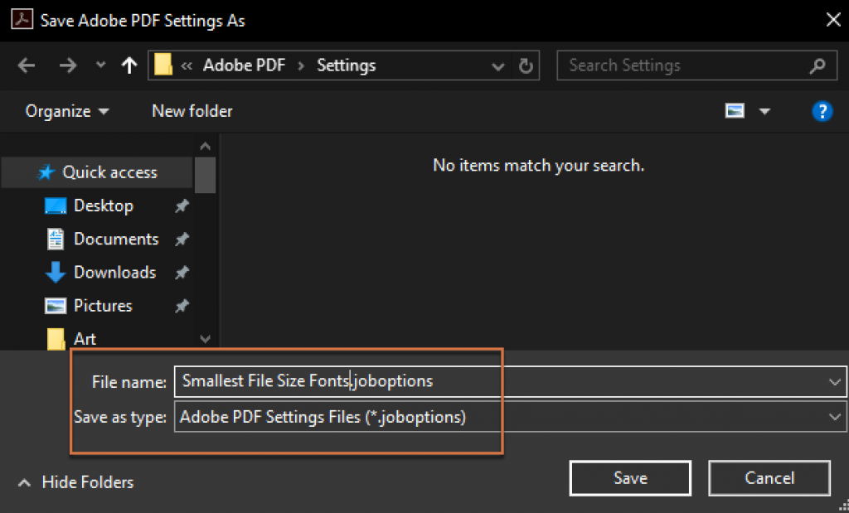Click the Adobe PDF breadcrumb segment

(x=245, y=65)
